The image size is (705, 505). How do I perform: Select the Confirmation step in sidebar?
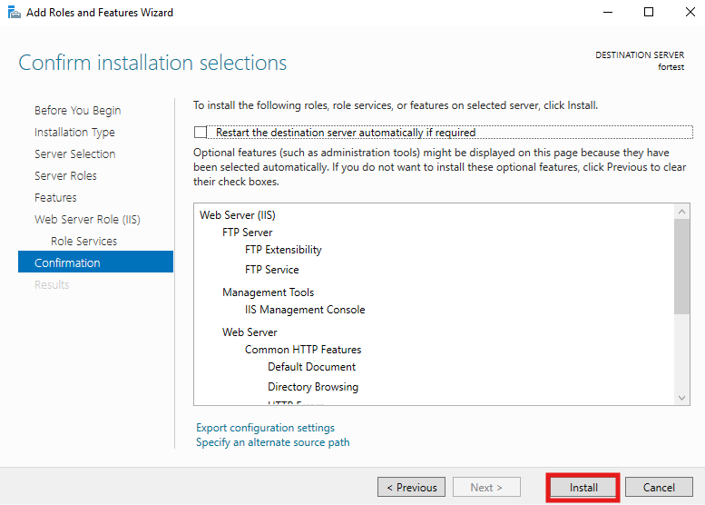pos(95,262)
